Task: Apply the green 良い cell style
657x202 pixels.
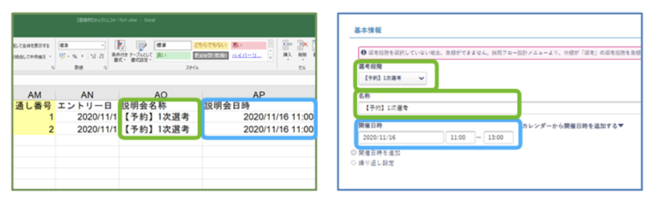Action: pyautogui.click(x=173, y=56)
